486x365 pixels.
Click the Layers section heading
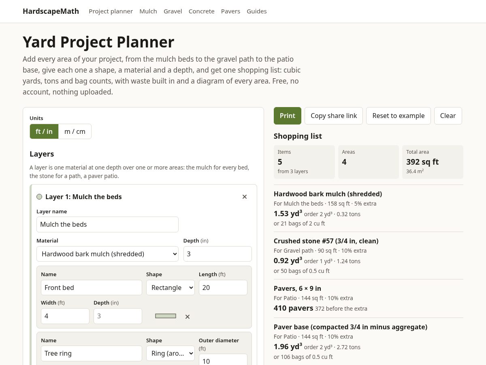point(42,154)
